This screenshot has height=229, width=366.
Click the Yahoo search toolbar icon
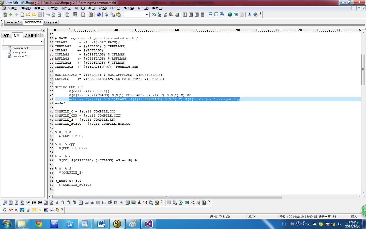(x=11, y=210)
